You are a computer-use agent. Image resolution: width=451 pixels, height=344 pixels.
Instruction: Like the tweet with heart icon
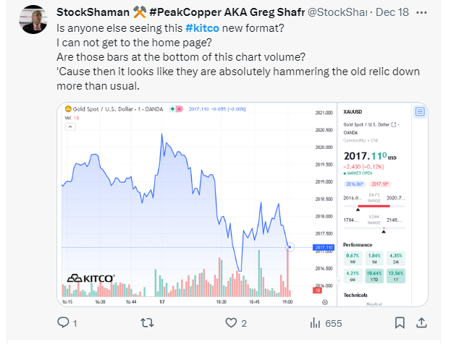pyautogui.click(x=231, y=322)
